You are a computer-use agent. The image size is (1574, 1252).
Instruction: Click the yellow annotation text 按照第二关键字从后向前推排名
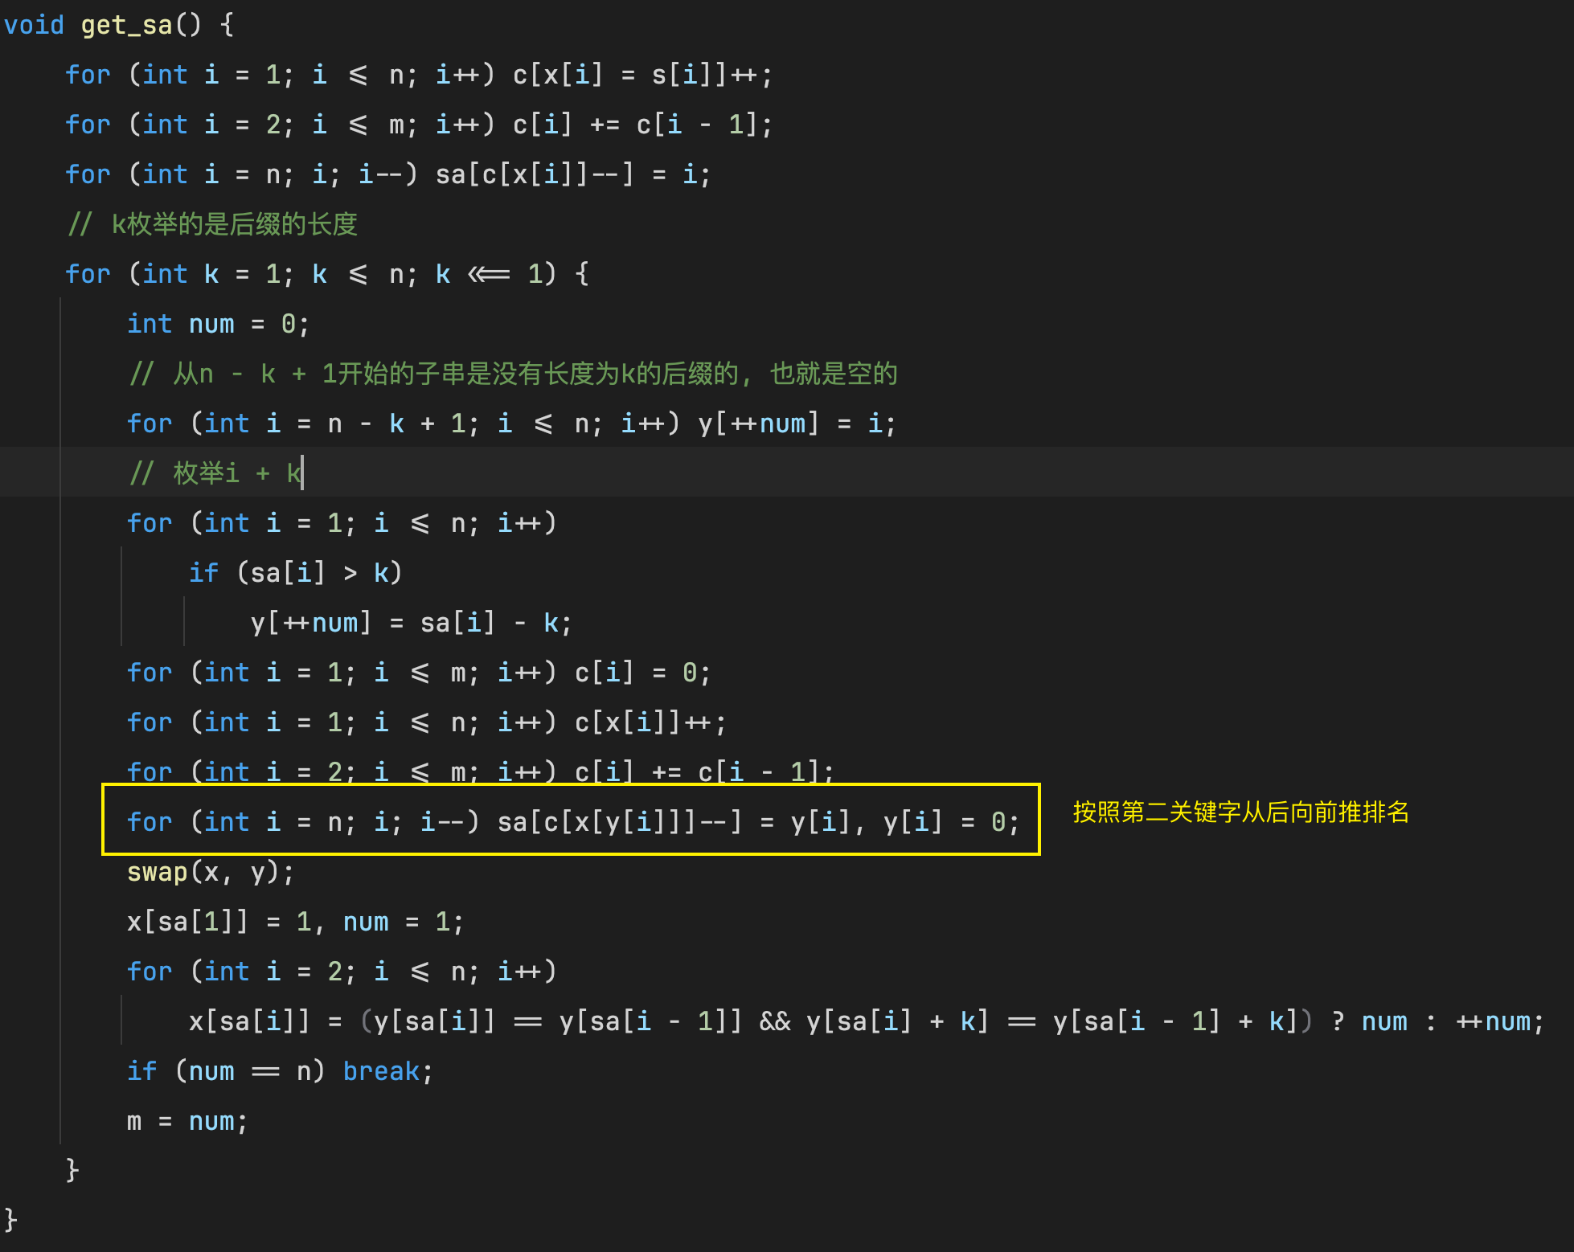(1240, 812)
